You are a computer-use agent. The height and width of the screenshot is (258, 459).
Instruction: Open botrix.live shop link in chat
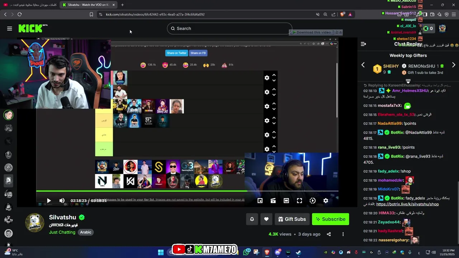click(407, 204)
